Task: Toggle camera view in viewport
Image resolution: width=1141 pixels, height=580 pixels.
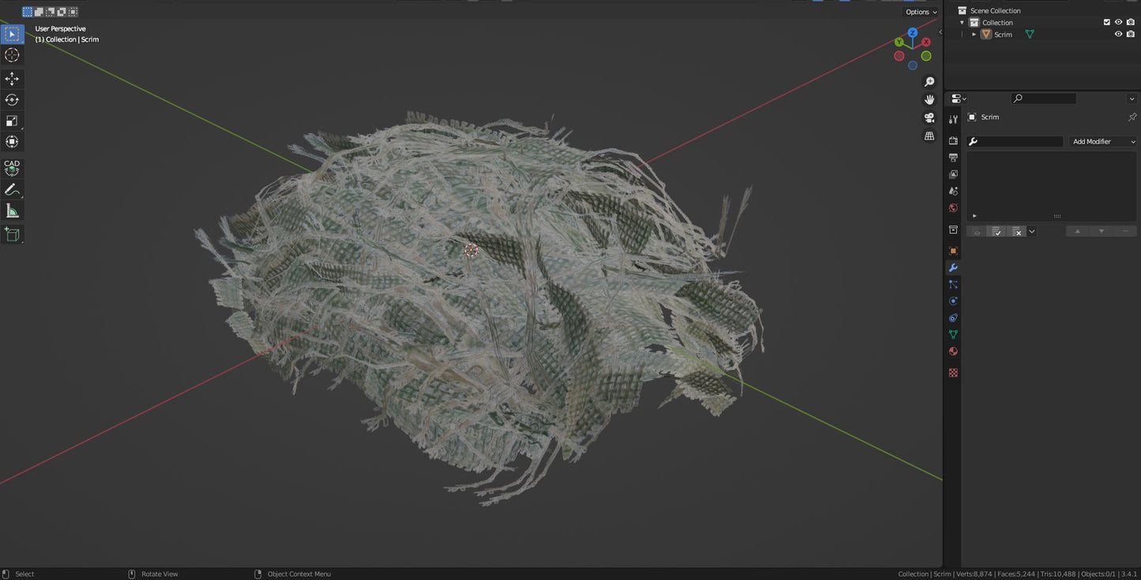Action: [929, 118]
